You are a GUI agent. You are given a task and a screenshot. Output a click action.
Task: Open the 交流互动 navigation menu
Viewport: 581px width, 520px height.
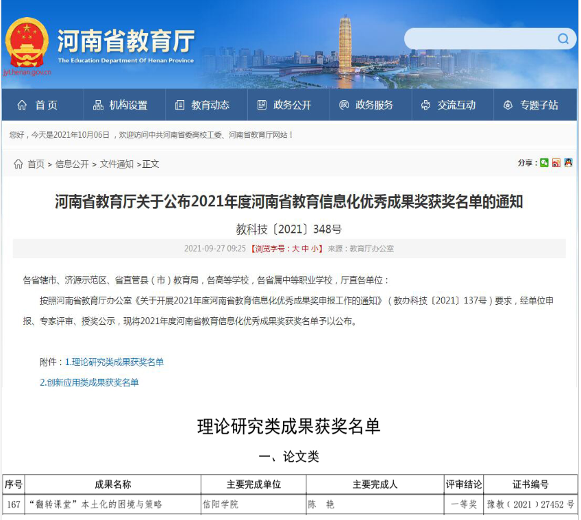point(453,106)
